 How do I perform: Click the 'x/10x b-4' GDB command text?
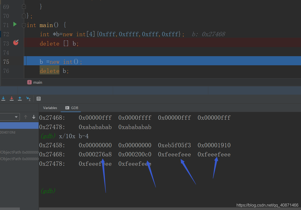(x=74, y=136)
